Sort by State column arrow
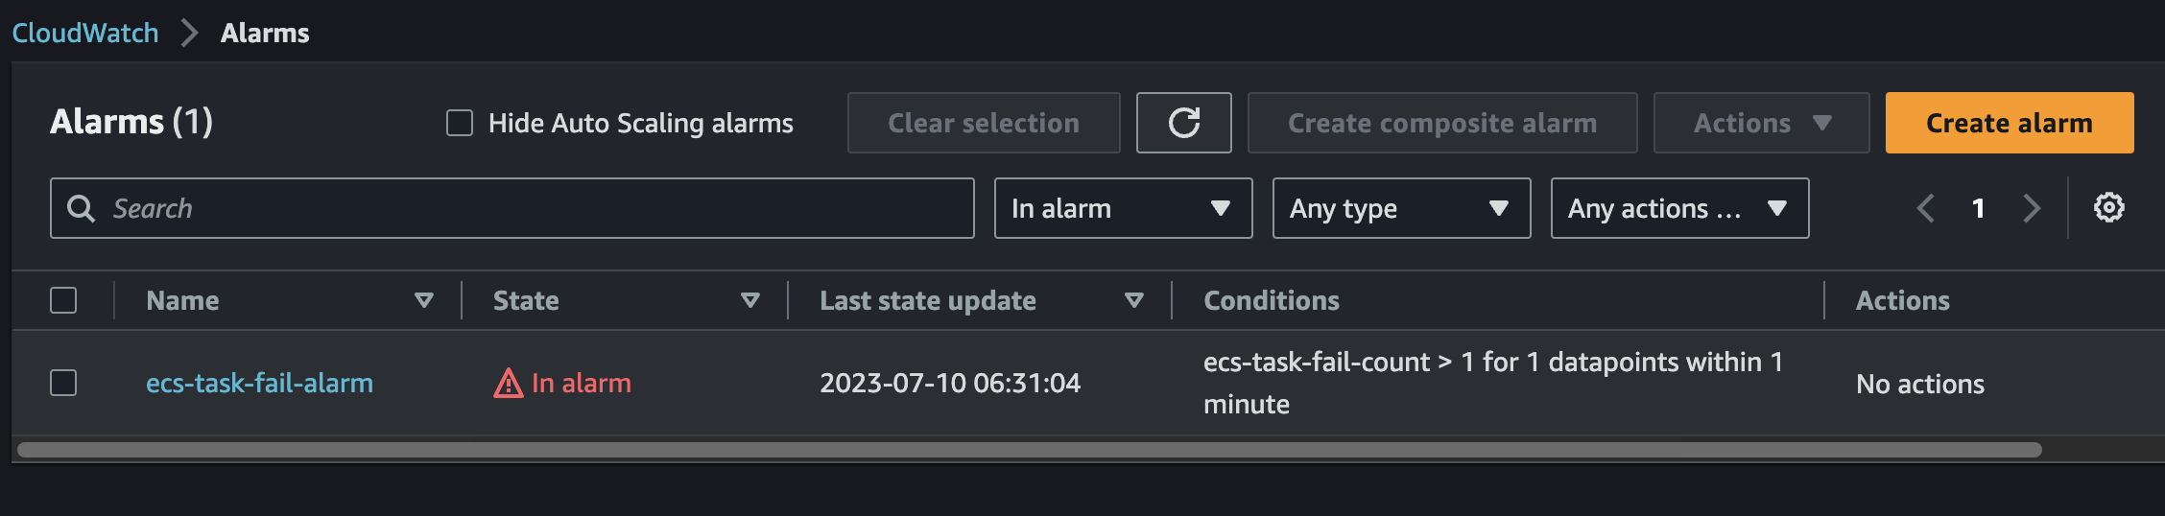The width and height of the screenshot is (2165, 516). pyautogui.click(x=750, y=300)
